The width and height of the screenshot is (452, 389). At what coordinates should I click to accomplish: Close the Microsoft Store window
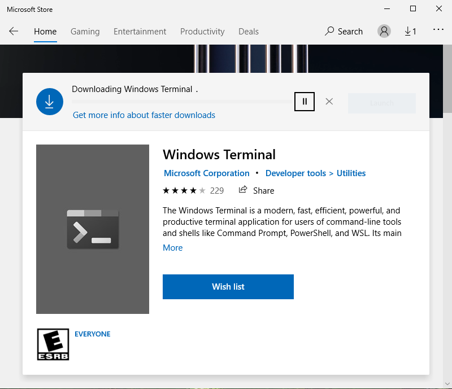pyautogui.click(x=439, y=9)
